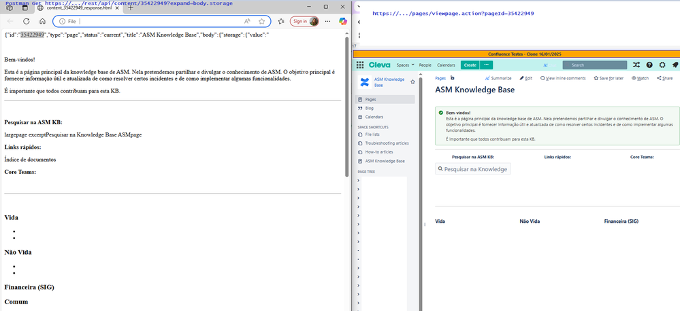
Task: Click the Edge Back arrow
Action: (x=10, y=21)
